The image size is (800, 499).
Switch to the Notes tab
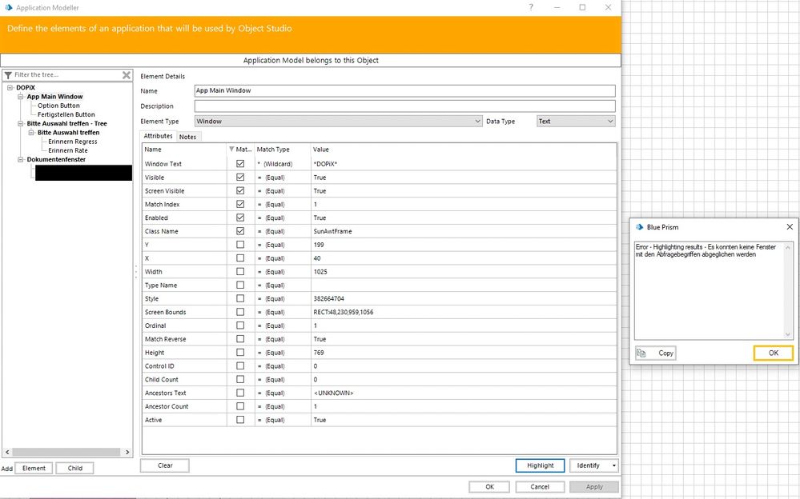point(187,137)
